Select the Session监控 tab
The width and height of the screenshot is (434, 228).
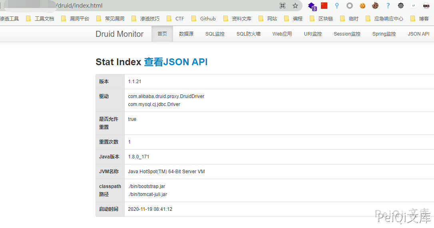pos(347,34)
